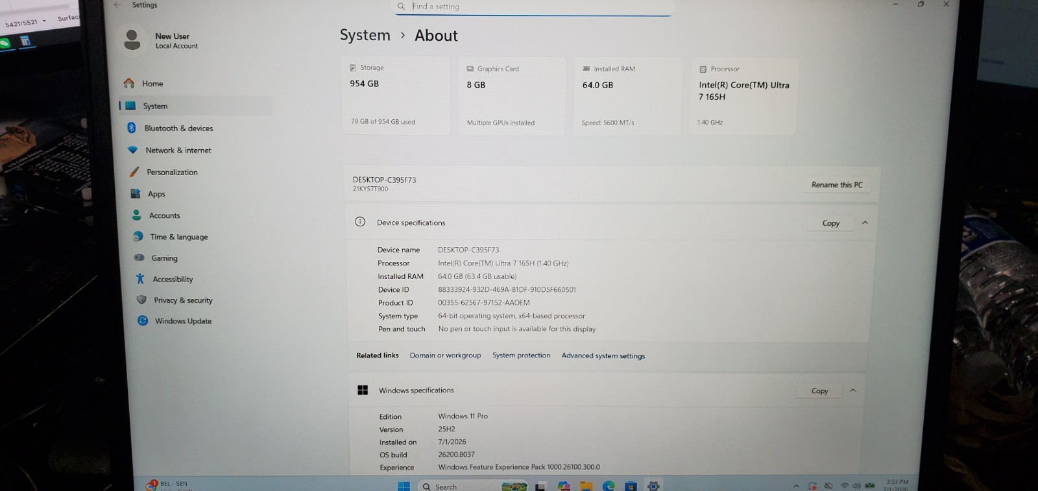Collapse the Device specifications section
The width and height of the screenshot is (1038, 491).
click(865, 222)
